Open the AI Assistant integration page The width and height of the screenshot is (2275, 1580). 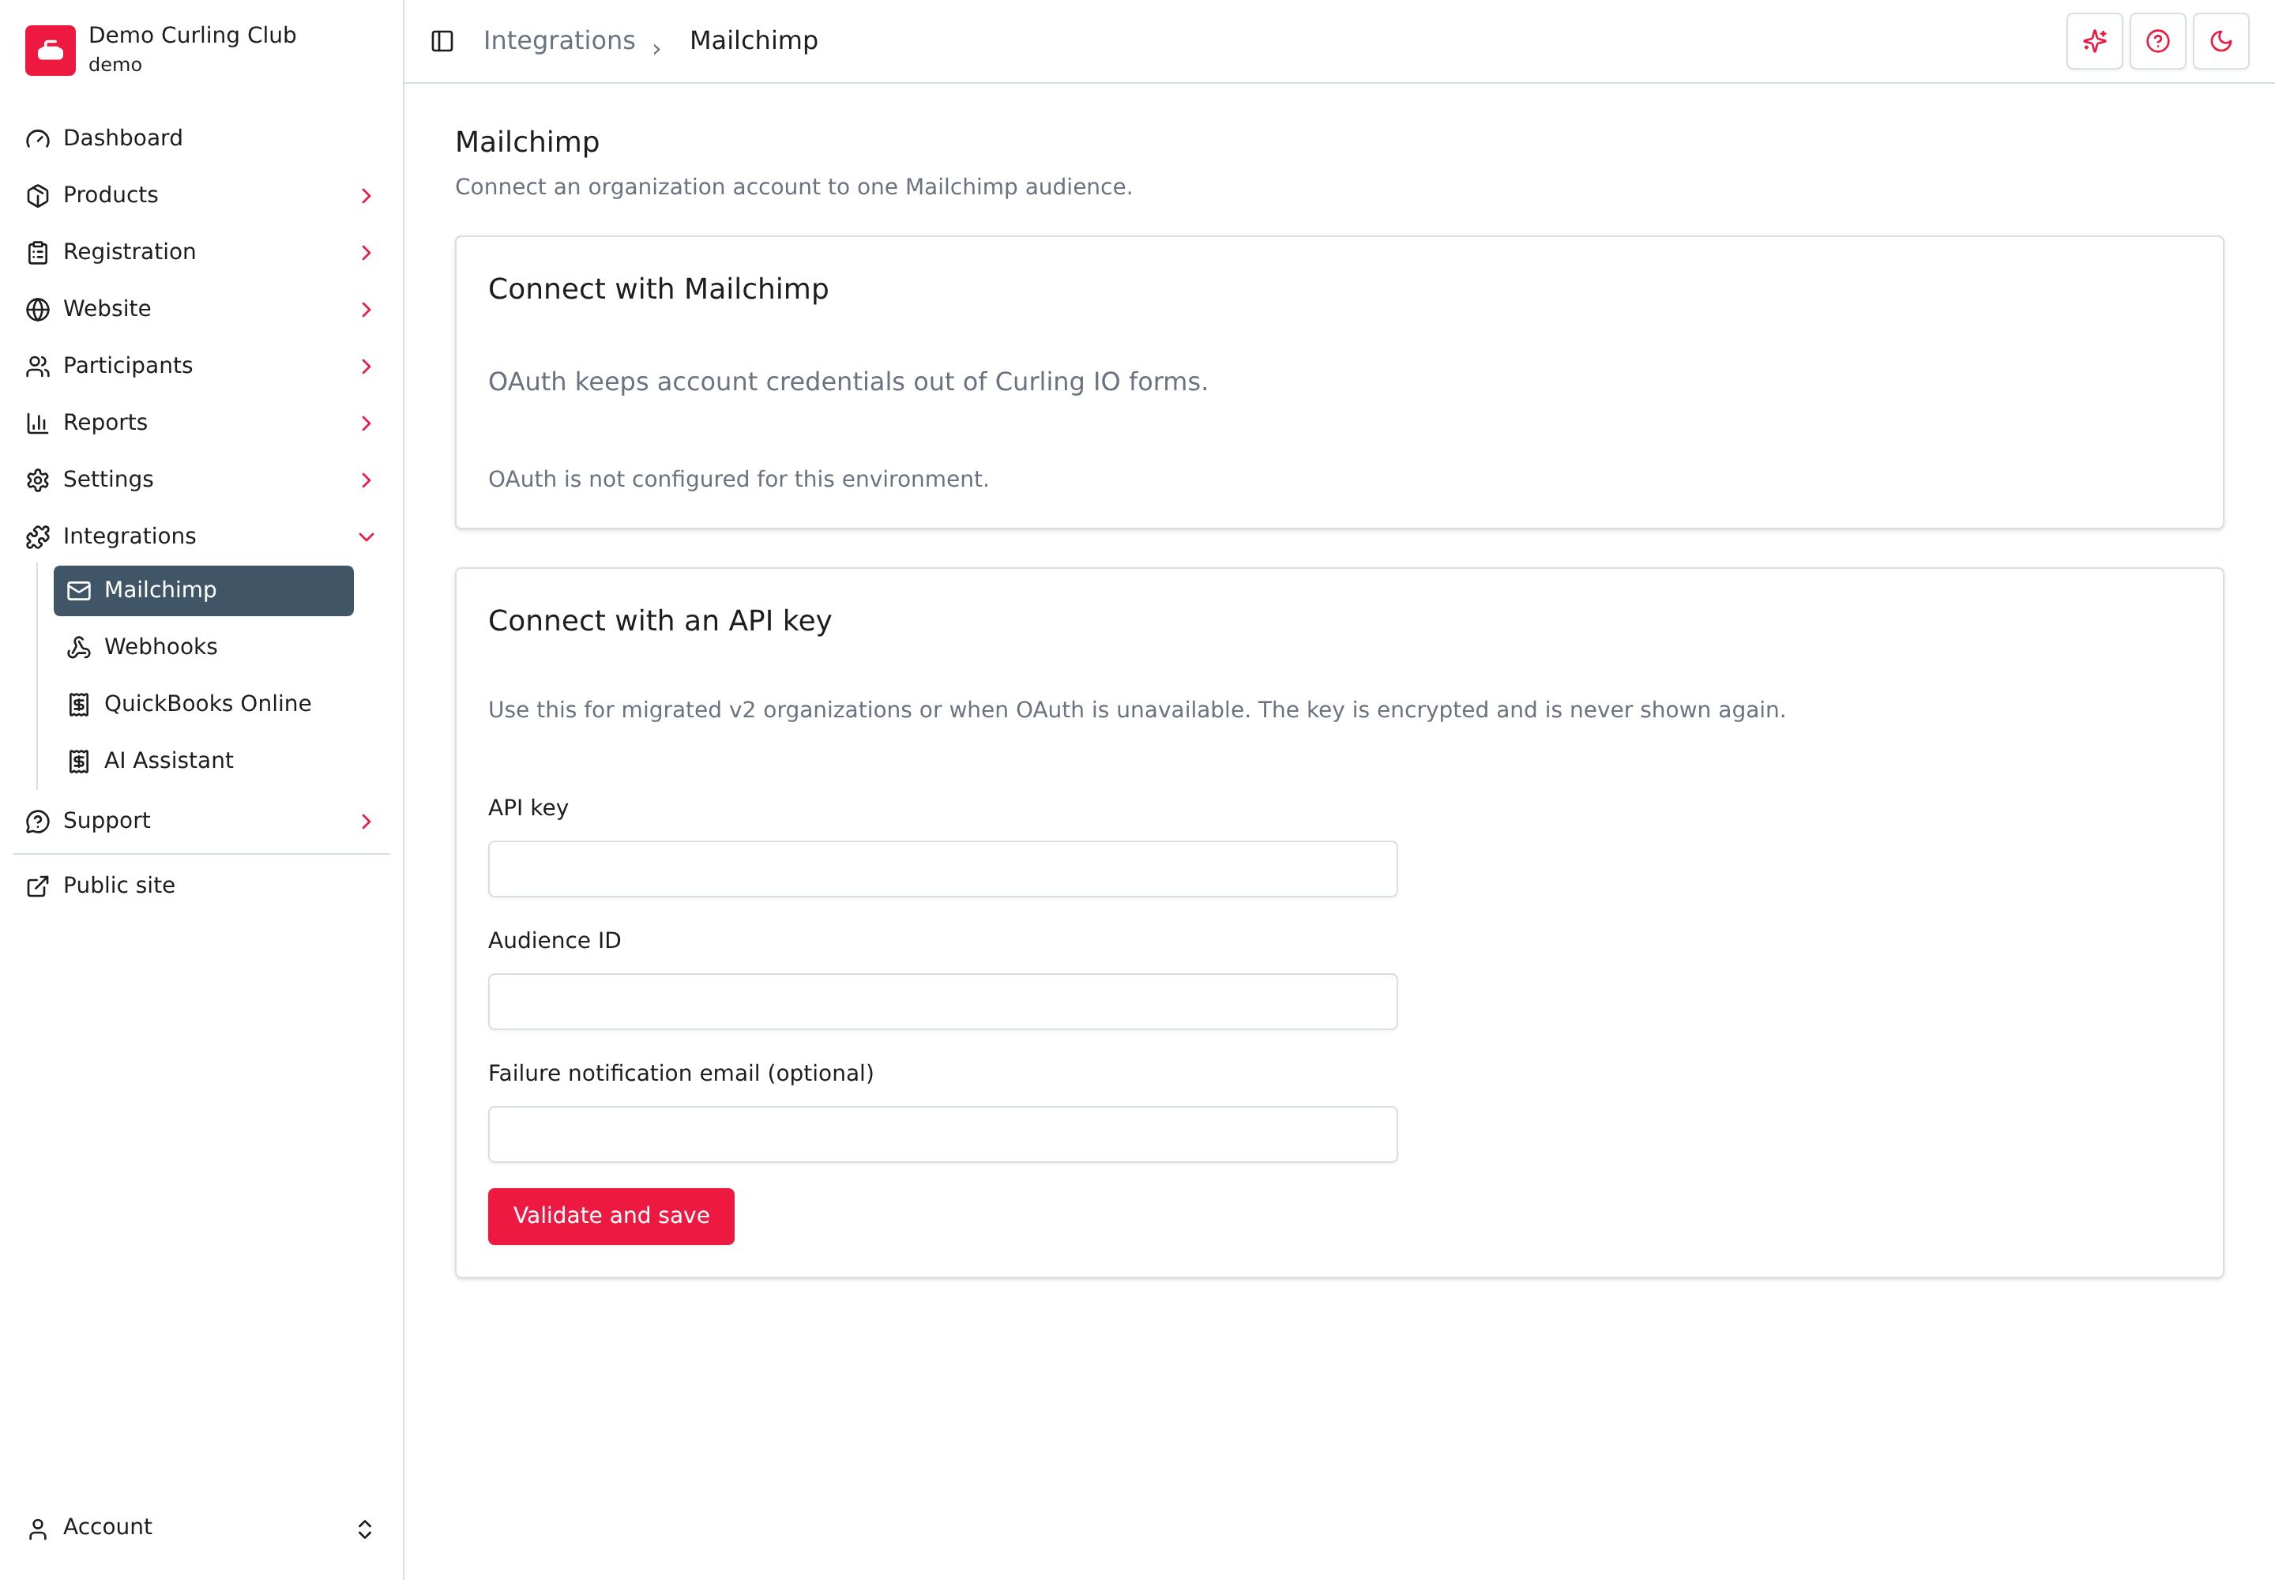point(203,760)
